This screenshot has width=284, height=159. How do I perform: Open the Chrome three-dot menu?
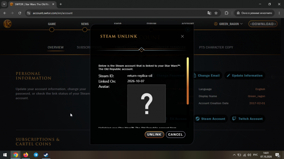[x=279, y=13]
